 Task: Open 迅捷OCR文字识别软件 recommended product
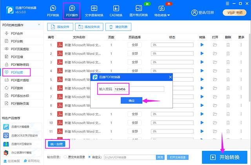pos(22,136)
